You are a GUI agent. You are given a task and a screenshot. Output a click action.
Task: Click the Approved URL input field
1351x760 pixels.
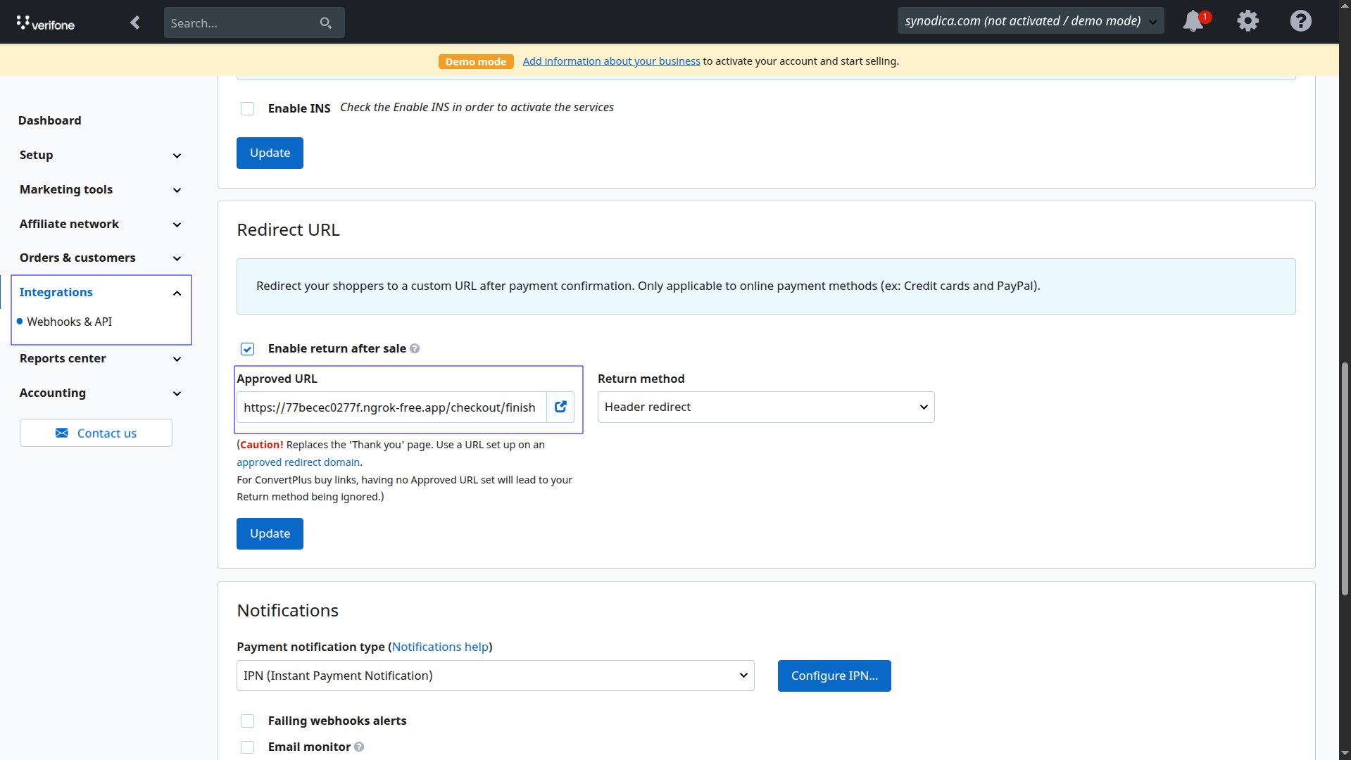[x=391, y=407]
